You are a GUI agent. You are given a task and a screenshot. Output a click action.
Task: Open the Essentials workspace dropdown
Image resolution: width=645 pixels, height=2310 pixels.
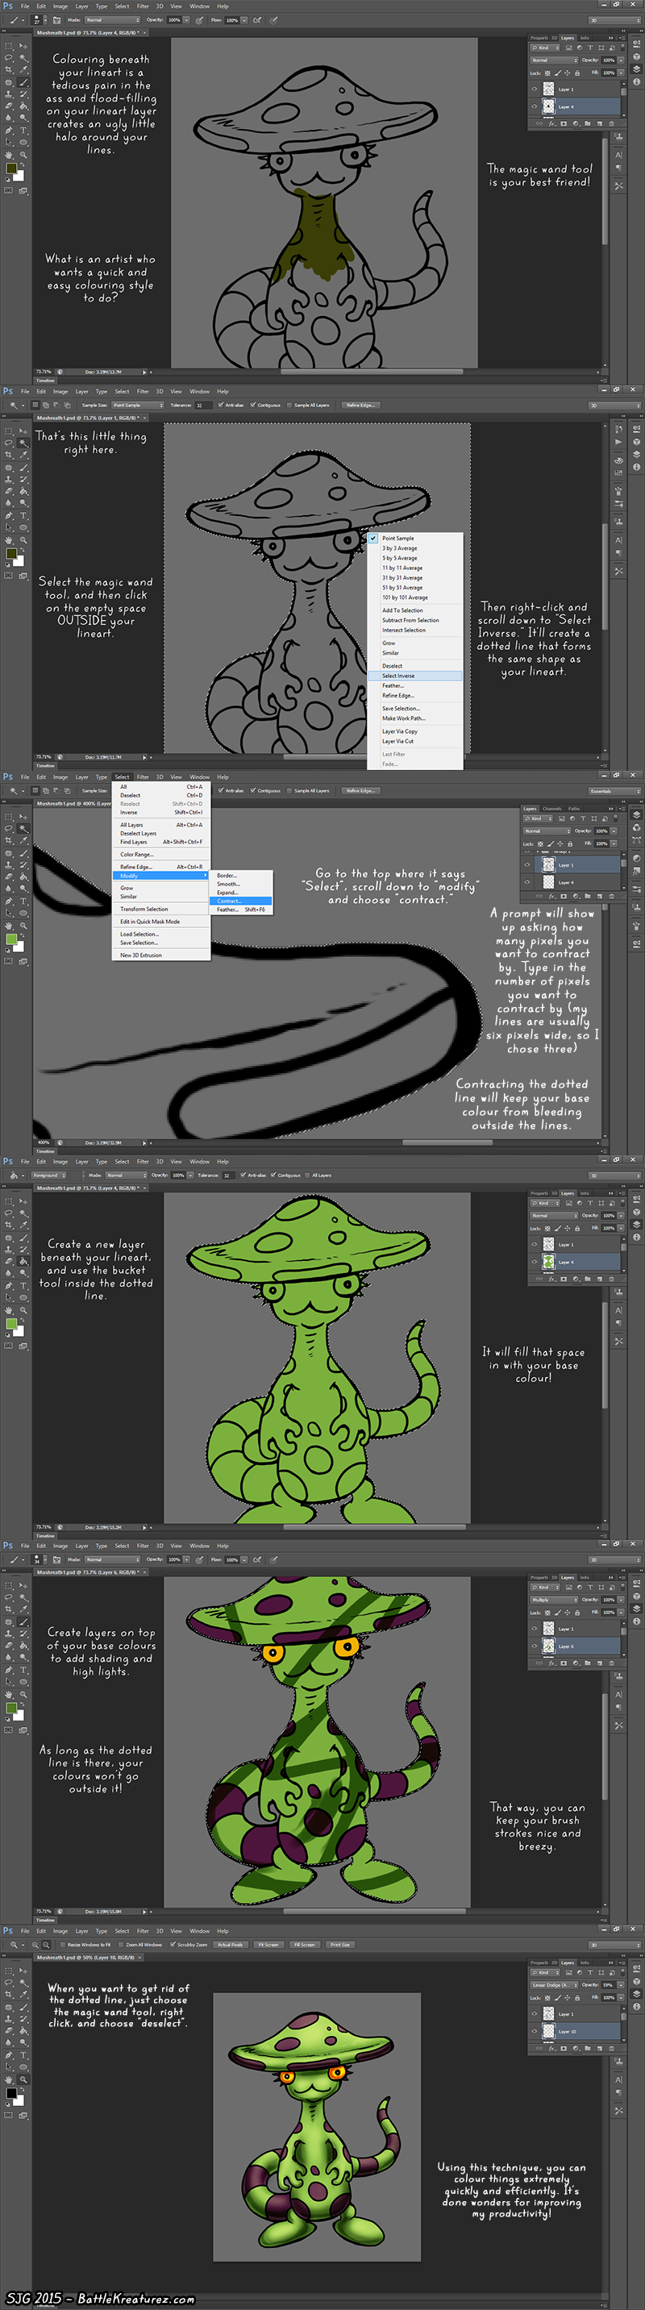[x=614, y=791]
